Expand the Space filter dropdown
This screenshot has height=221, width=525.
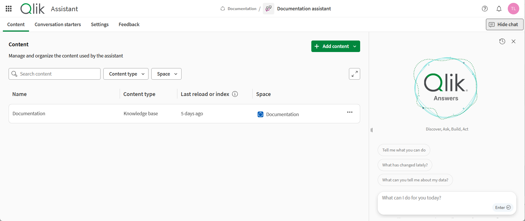[166, 74]
